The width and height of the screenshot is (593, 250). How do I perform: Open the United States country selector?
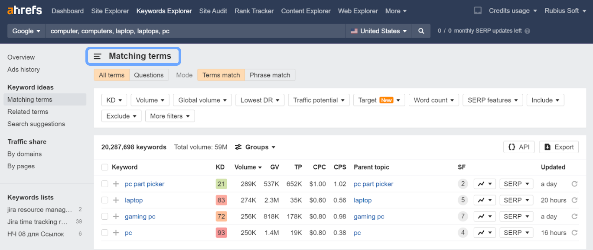click(379, 31)
